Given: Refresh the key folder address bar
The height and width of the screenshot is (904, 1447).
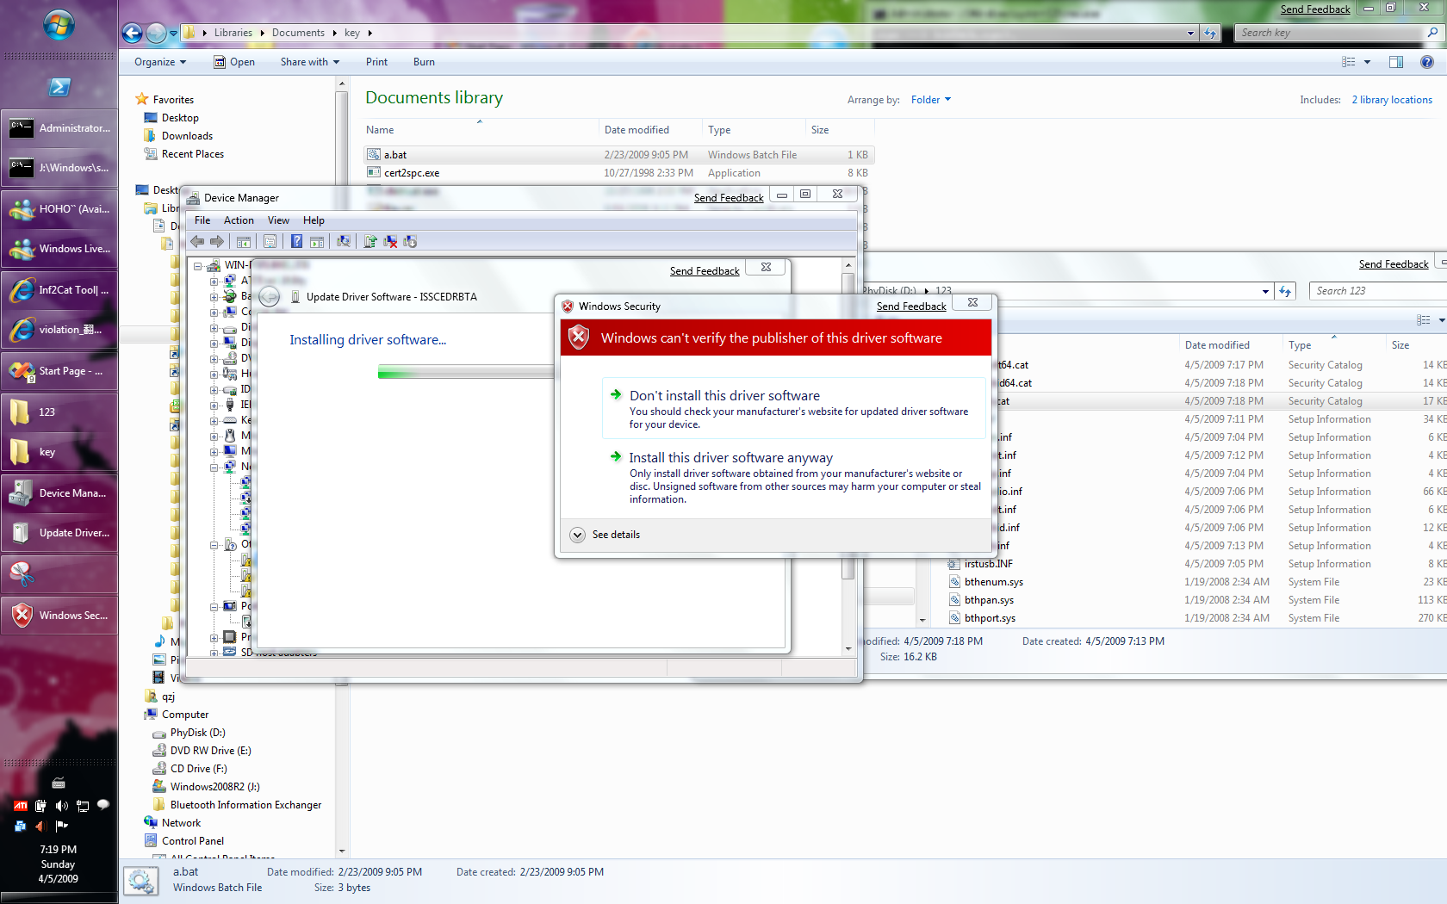Looking at the screenshot, I should coord(1210,33).
